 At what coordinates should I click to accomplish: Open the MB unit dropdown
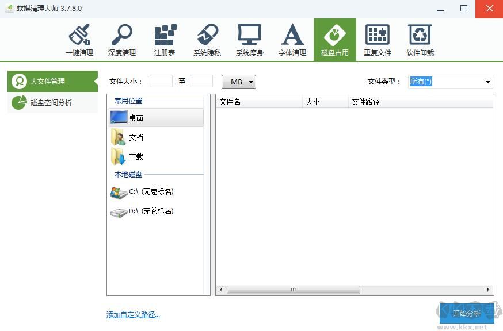point(238,82)
